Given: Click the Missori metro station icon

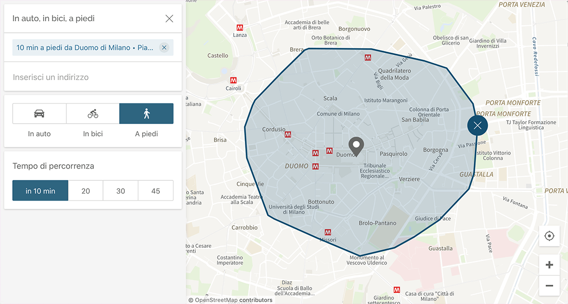Looking at the screenshot, I should pyautogui.click(x=328, y=232).
